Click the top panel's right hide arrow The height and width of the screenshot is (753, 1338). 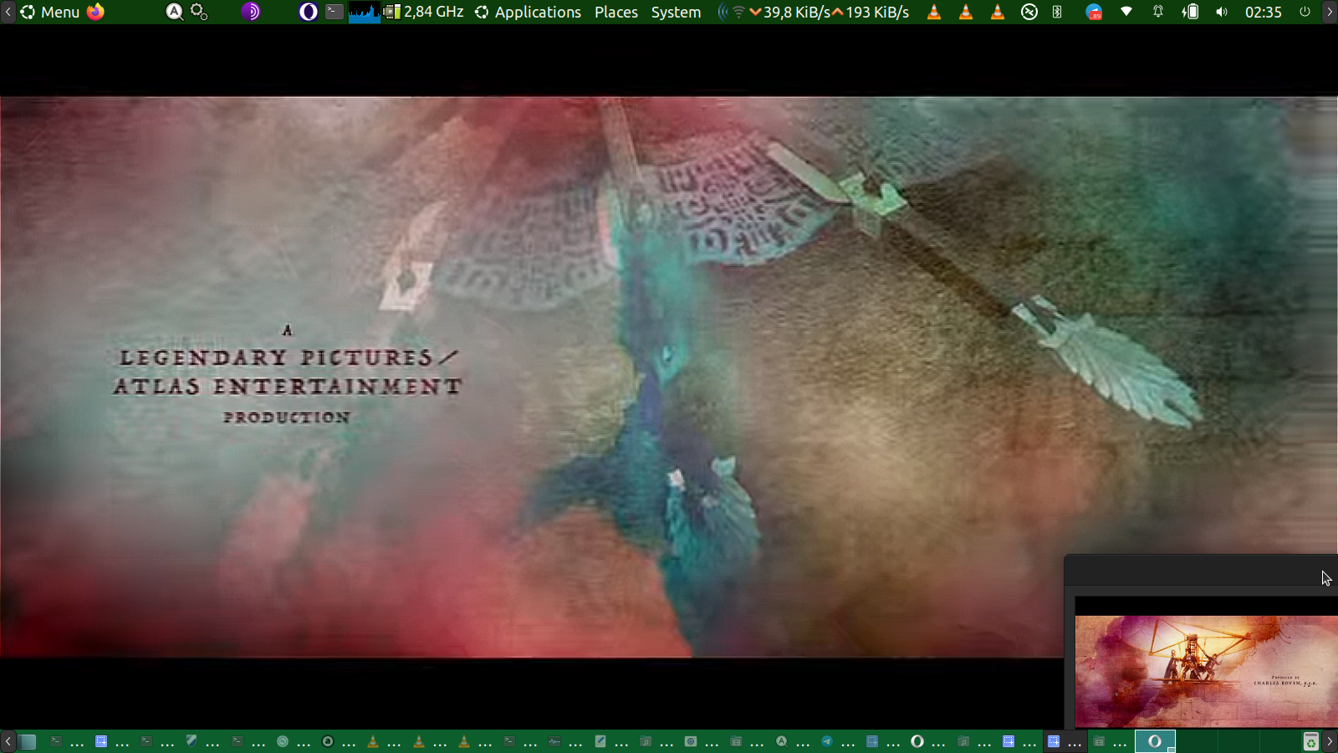pos(1330,12)
